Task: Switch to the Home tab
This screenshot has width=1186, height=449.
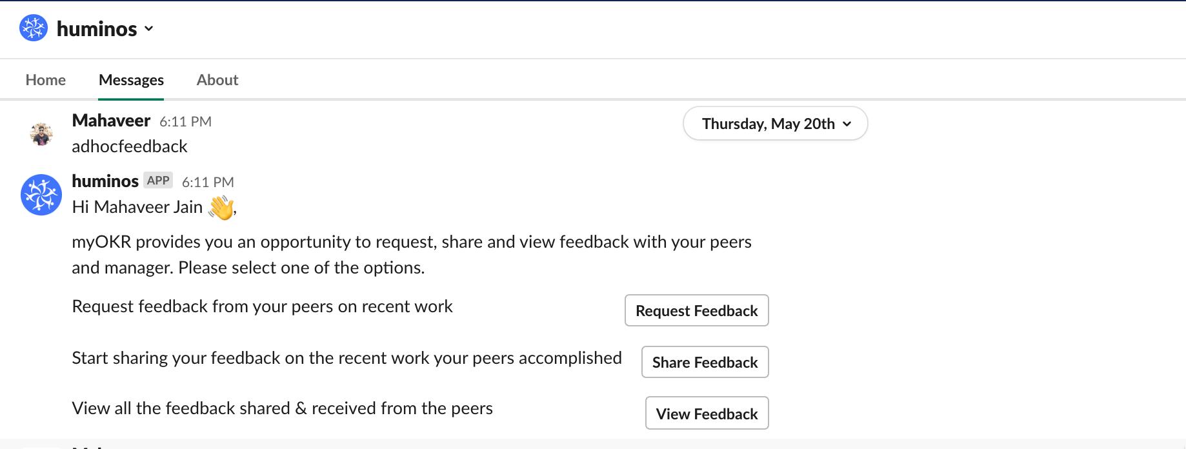Action: coord(46,80)
